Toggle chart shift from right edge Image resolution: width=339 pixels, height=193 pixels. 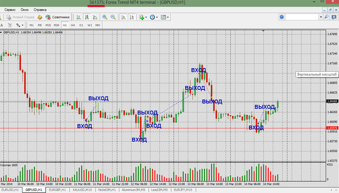coord(132,17)
